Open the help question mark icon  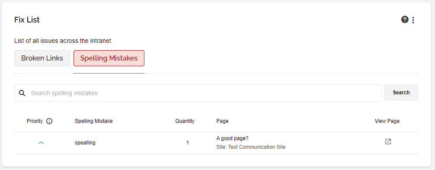(405, 20)
